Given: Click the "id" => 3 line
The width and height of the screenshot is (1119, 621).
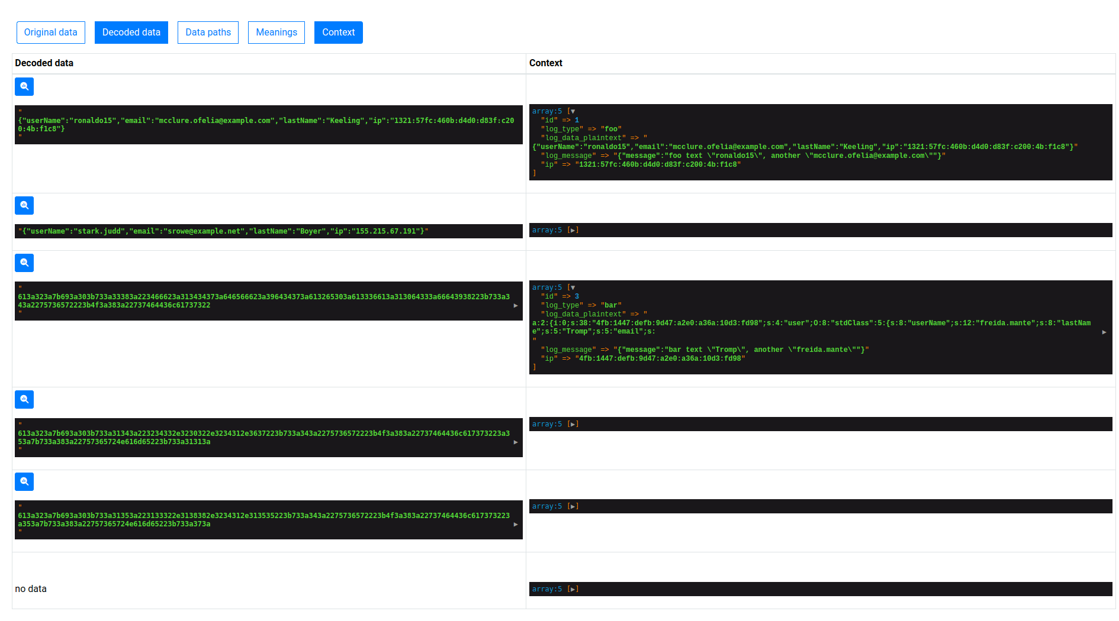Looking at the screenshot, I should (x=560, y=296).
